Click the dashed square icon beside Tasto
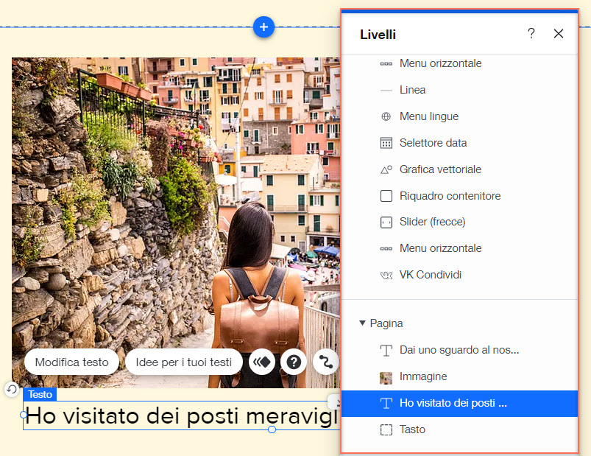This screenshot has width=591, height=456. click(x=386, y=429)
